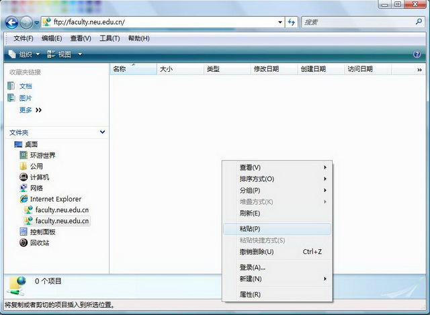Click the 图片 folder icon
The image size is (430, 315).
click(x=11, y=97)
